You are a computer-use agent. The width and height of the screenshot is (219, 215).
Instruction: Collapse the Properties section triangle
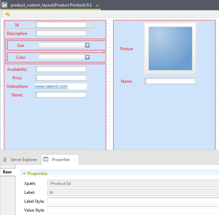tap(24, 174)
